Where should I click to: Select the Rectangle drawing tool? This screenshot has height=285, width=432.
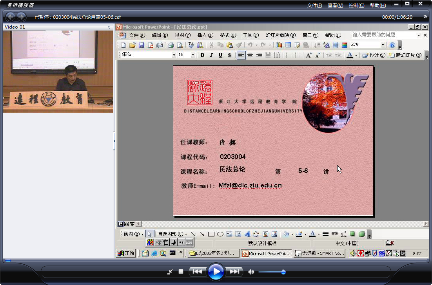211,234
